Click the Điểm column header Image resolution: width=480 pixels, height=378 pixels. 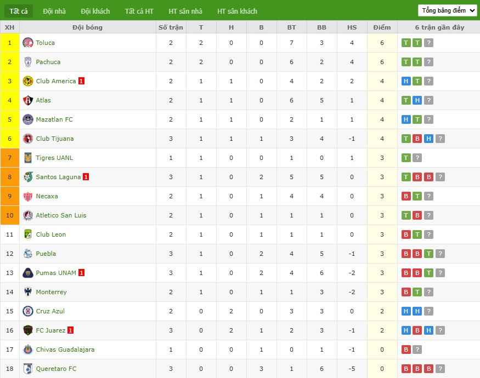(x=382, y=27)
